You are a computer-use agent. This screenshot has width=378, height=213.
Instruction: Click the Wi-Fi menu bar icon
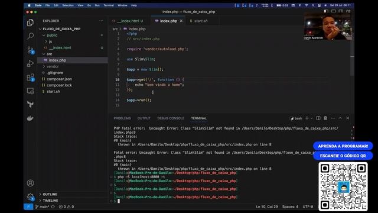click(307, 5)
